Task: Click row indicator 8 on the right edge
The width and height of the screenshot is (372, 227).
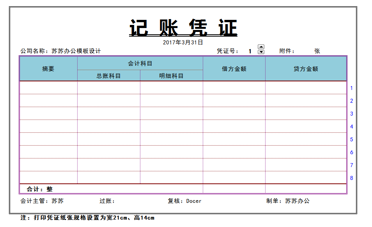Action: coord(352,177)
